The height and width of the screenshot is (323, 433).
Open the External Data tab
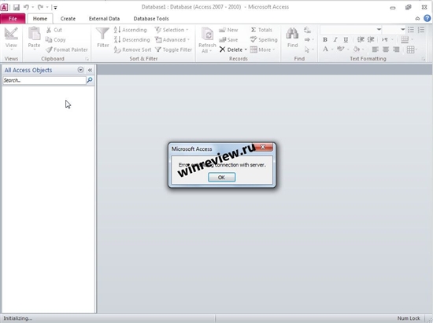tap(104, 18)
